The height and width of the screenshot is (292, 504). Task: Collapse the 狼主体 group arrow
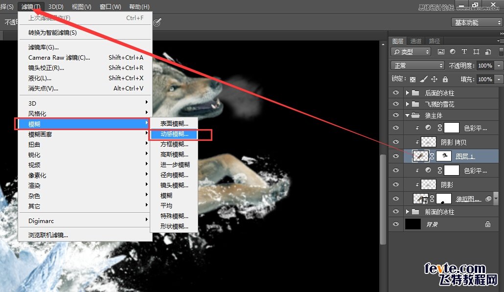coord(407,115)
